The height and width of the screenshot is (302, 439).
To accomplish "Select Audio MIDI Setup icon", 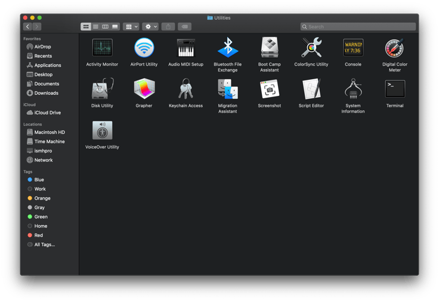I will 186,48.
